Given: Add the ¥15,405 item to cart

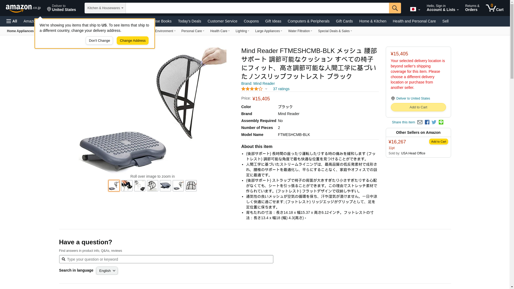Looking at the screenshot, I should pos(418,107).
